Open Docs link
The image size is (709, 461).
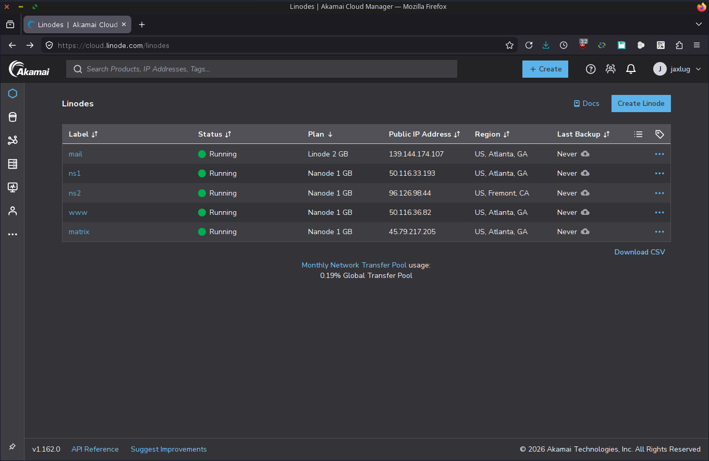(586, 103)
